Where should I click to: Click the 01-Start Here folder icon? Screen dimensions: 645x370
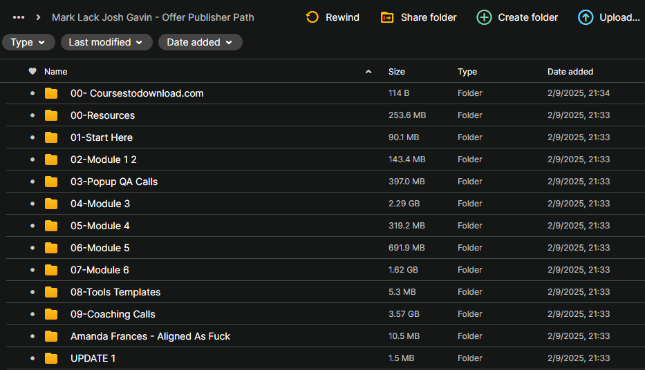coord(51,137)
